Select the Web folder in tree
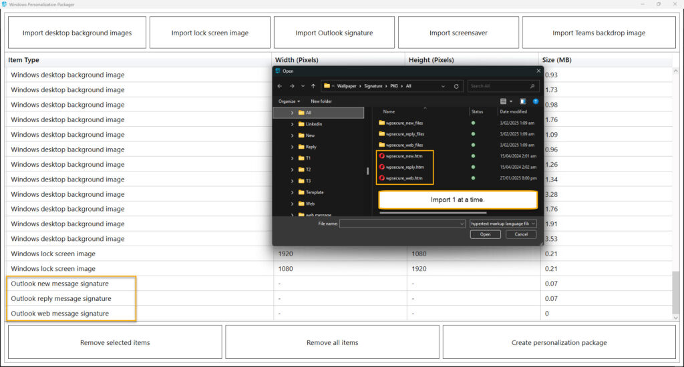684x367 pixels. click(x=307, y=204)
